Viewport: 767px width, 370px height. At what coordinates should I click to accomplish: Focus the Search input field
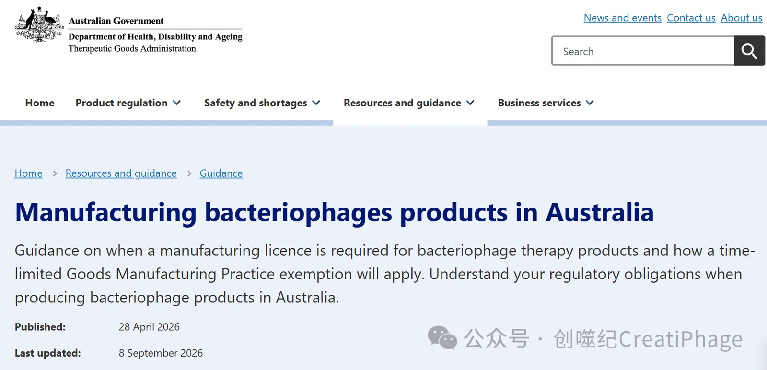click(x=643, y=51)
